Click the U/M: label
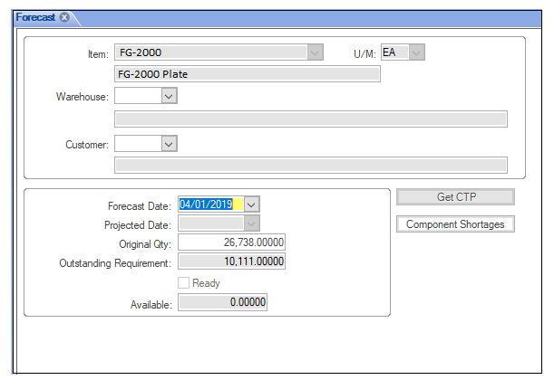The width and height of the screenshot is (554, 380). (x=364, y=54)
